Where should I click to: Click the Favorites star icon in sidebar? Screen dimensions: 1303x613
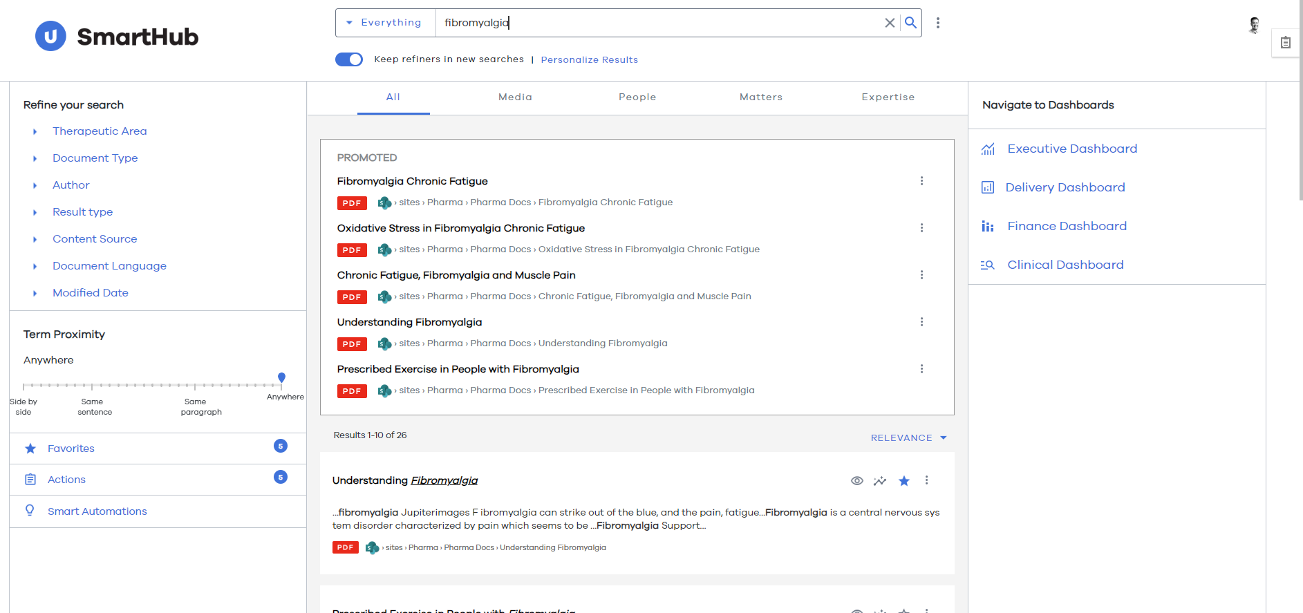point(30,449)
